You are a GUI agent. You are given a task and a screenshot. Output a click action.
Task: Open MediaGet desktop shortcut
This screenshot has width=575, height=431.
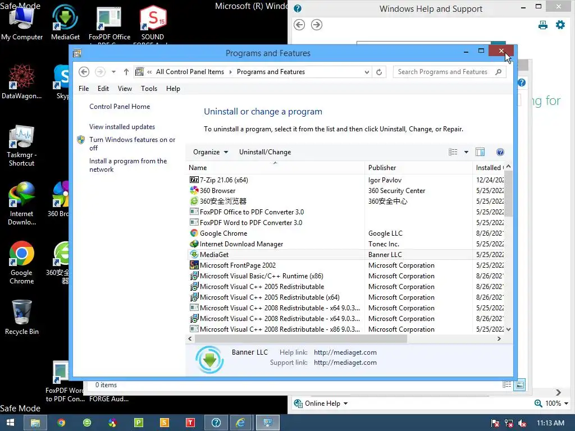coord(65,22)
